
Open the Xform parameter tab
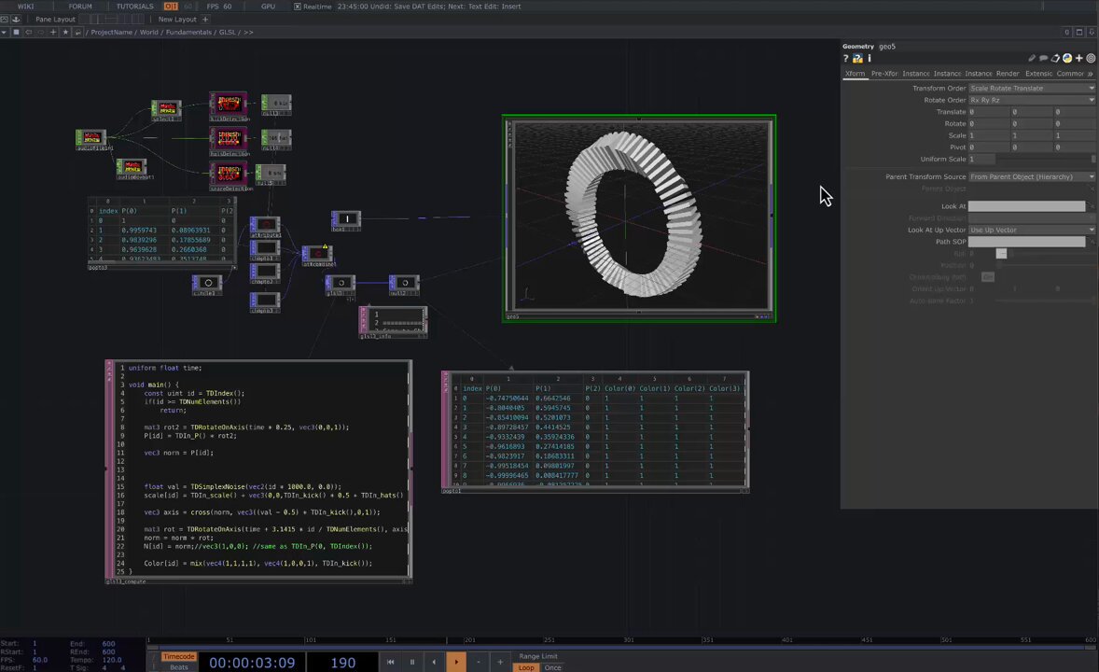point(856,74)
